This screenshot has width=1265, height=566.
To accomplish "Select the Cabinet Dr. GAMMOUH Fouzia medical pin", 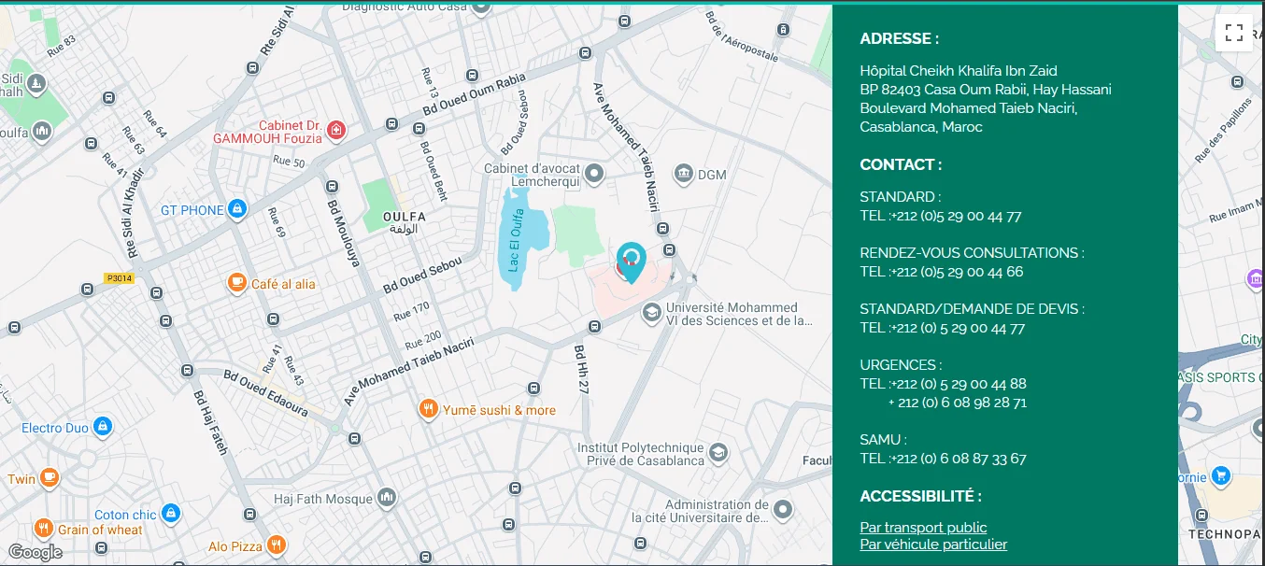I will click(336, 132).
